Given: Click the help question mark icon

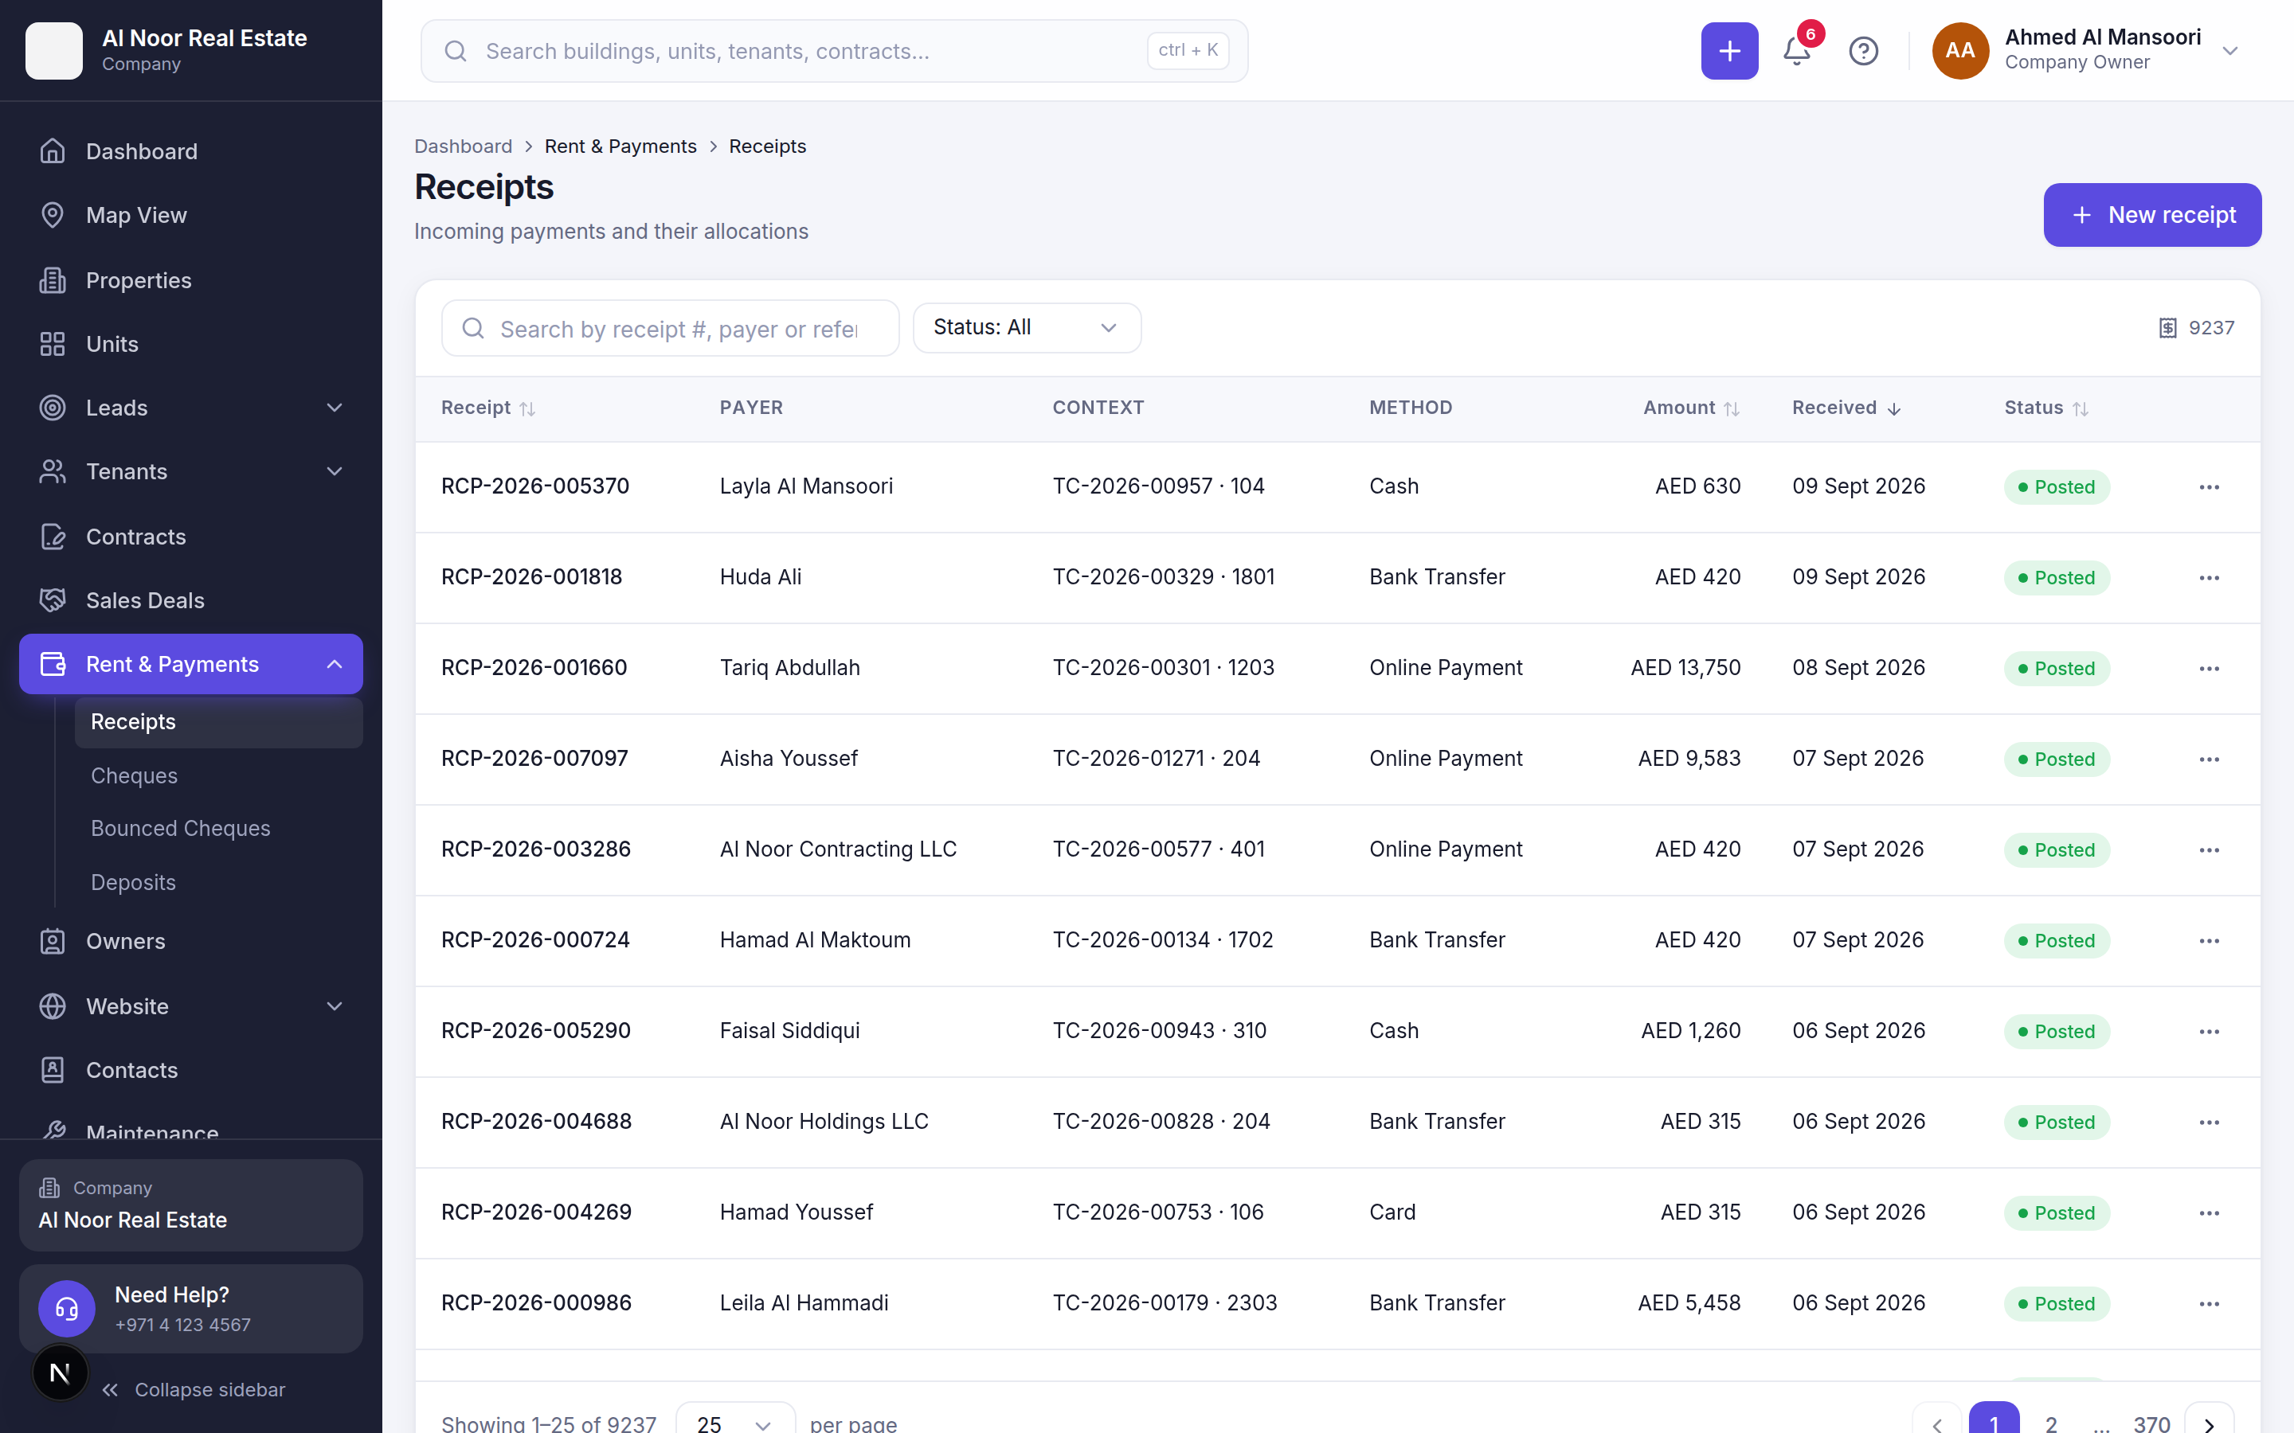Looking at the screenshot, I should [1864, 51].
